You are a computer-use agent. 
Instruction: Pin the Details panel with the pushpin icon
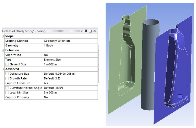[86, 31]
